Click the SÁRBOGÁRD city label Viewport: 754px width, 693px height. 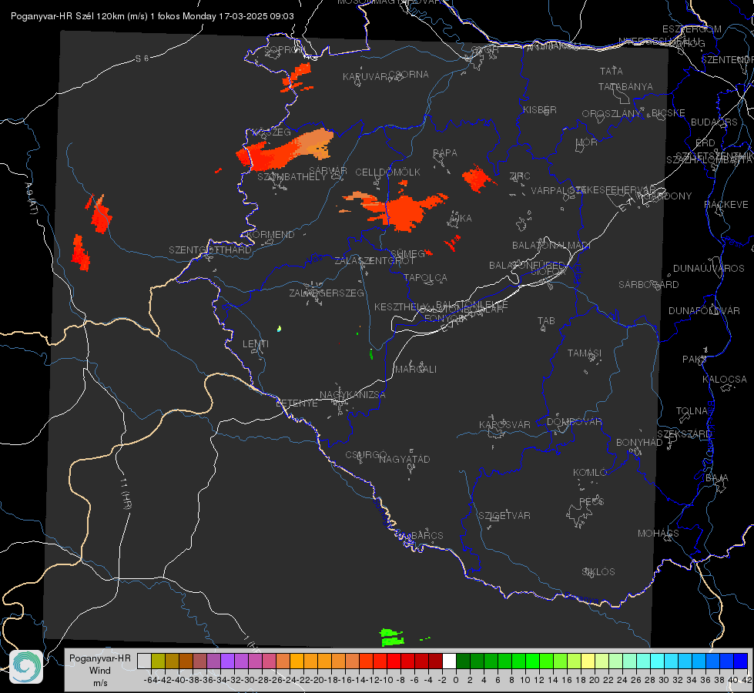(x=648, y=285)
